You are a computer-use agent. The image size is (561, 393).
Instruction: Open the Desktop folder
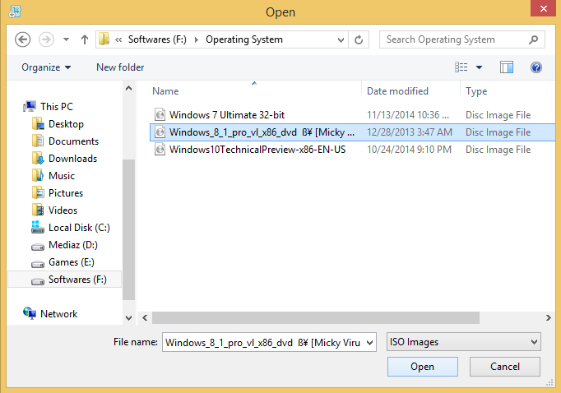pyautogui.click(x=58, y=123)
